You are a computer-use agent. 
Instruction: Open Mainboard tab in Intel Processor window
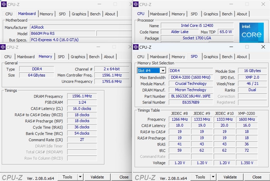coord(159,14)
